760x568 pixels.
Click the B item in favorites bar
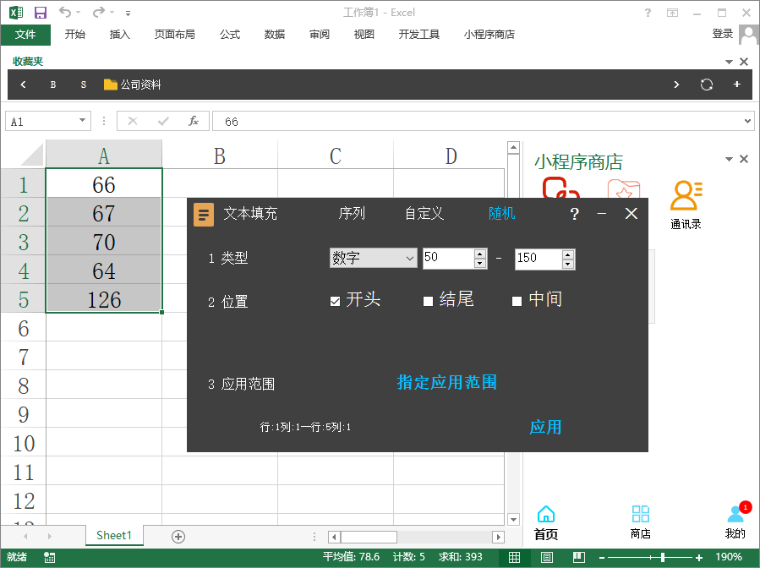pyautogui.click(x=52, y=85)
